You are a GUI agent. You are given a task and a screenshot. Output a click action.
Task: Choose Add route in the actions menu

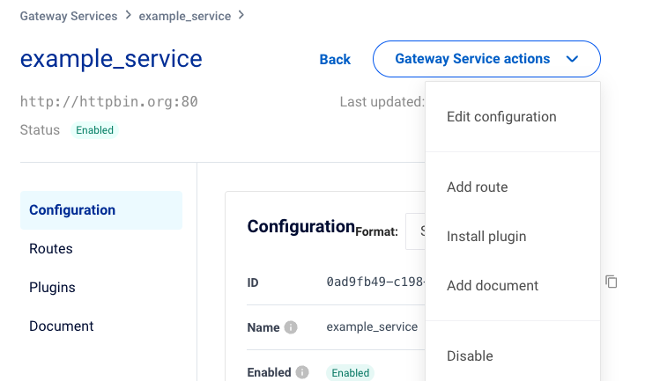478,187
